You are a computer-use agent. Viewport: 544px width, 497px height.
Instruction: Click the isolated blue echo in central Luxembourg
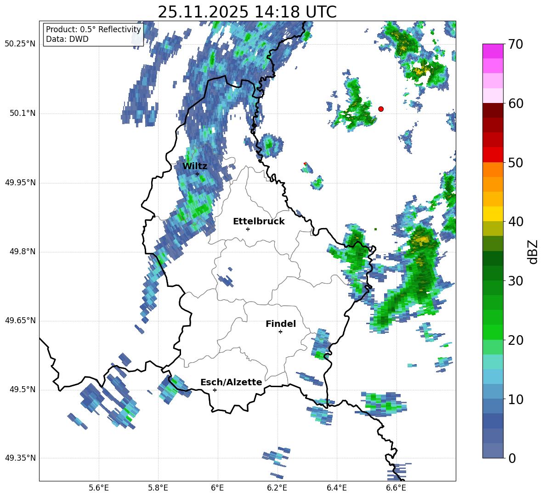pos(226,279)
